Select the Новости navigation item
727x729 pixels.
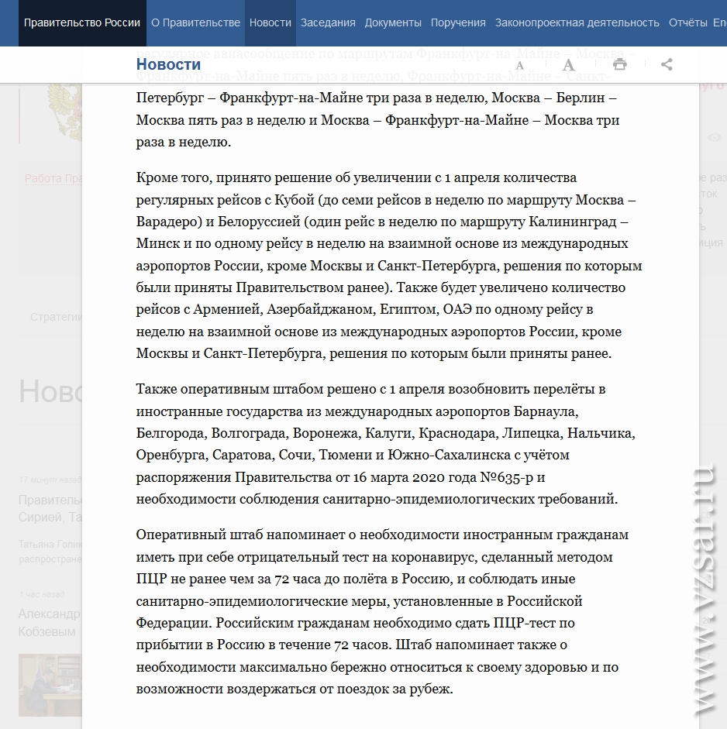(270, 22)
